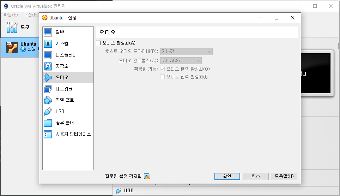Click the USB icon in manager details pane
Viewport: 340px width, 196px height.
119,191
